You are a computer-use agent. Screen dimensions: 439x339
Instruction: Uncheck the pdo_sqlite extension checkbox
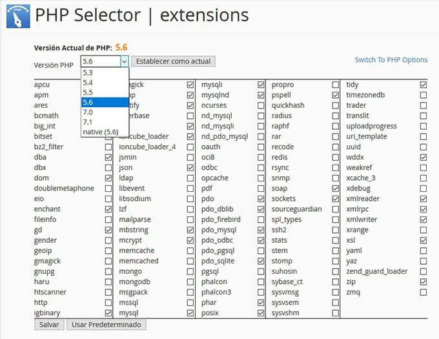(x=261, y=261)
